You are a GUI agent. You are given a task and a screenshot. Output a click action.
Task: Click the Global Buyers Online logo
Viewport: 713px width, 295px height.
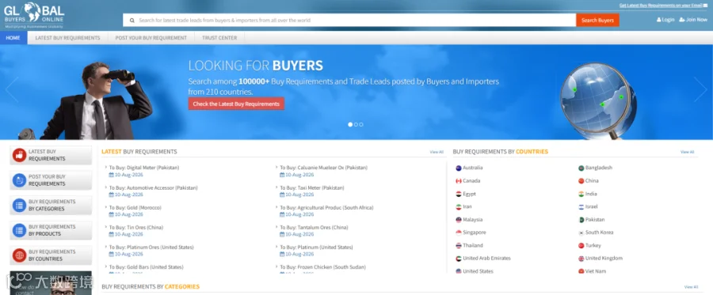point(34,15)
